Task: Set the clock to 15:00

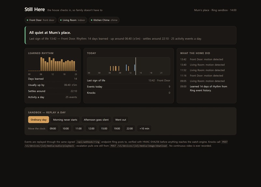Action: click(104, 129)
